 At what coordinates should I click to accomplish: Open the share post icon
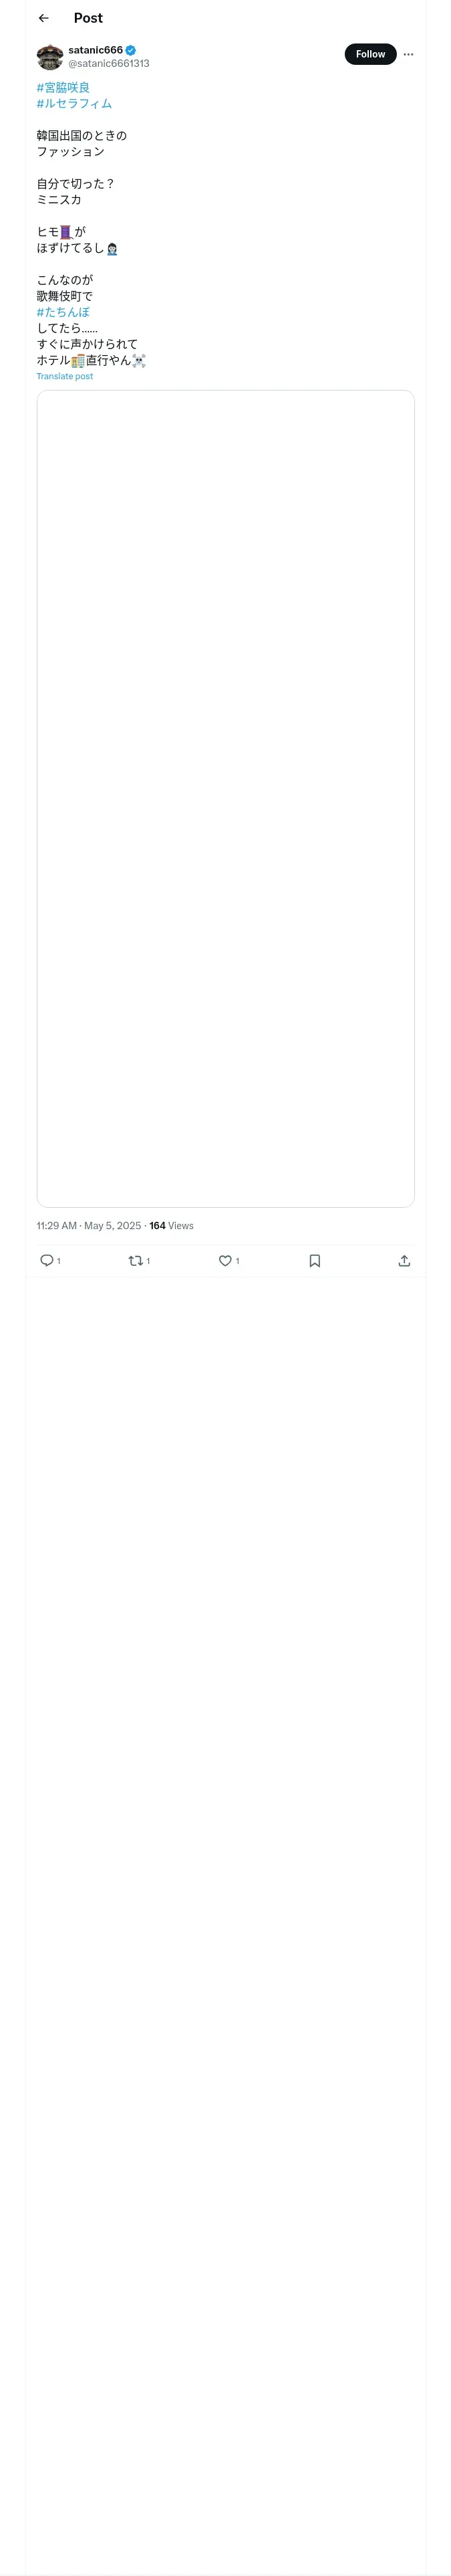pyautogui.click(x=404, y=1260)
